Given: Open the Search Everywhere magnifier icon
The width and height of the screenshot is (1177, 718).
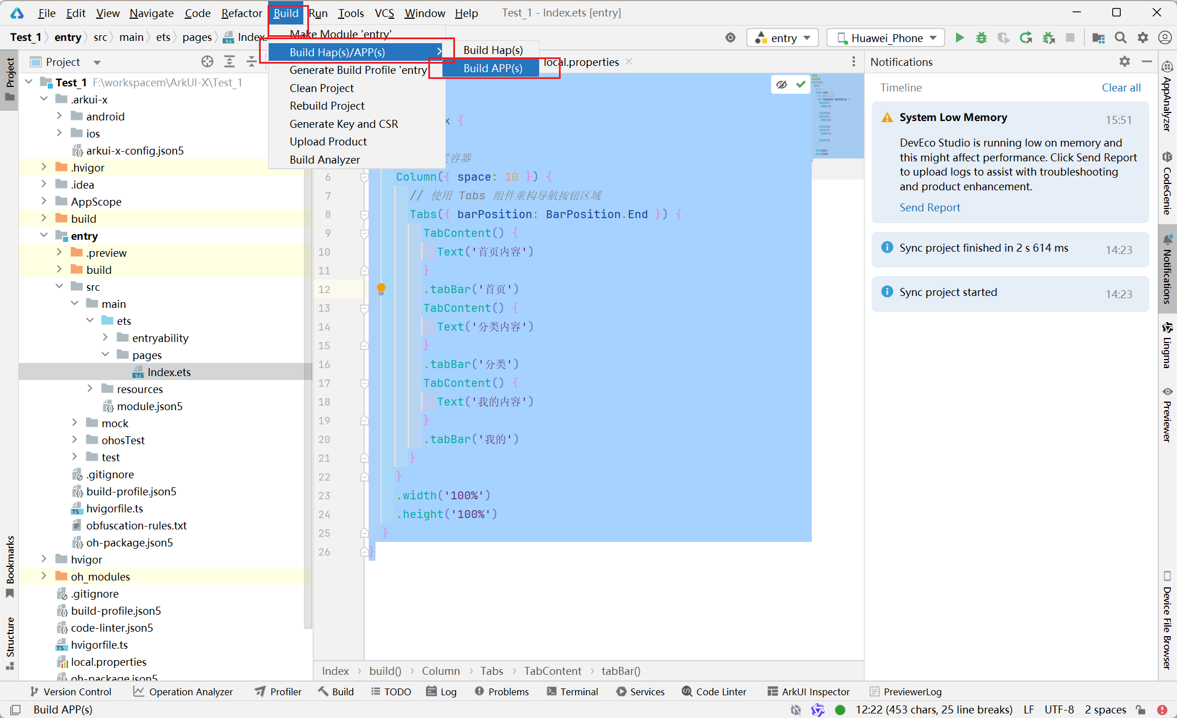Looking at the screenshot, I should 1120,37.
